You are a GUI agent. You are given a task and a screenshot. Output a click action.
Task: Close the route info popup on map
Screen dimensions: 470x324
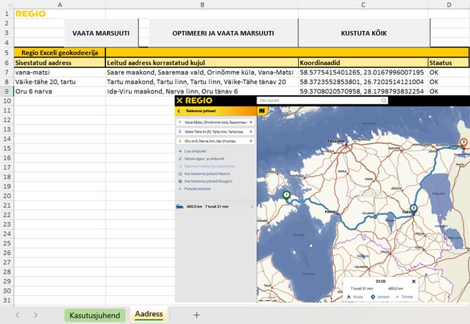[414, 281]
